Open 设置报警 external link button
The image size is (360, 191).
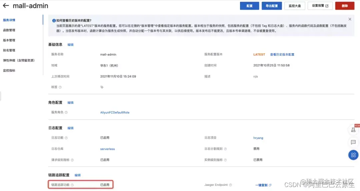(x=320, y=6)
